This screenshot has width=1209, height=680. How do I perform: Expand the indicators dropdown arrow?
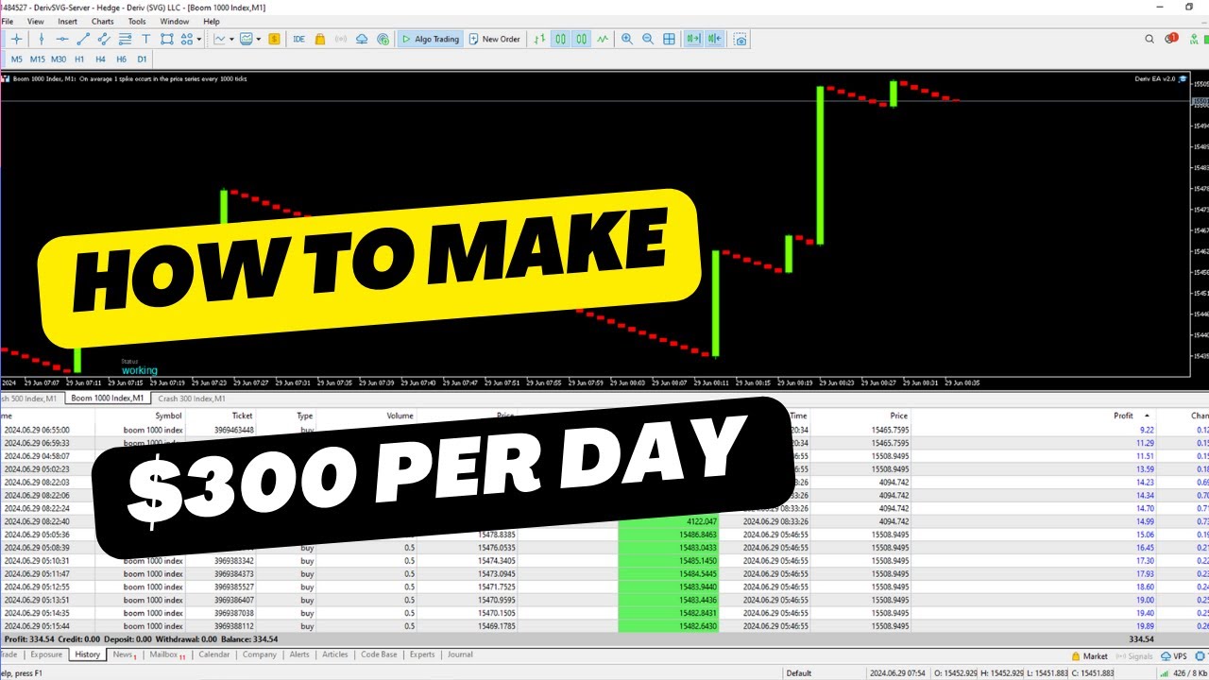(x=231, y=40)
